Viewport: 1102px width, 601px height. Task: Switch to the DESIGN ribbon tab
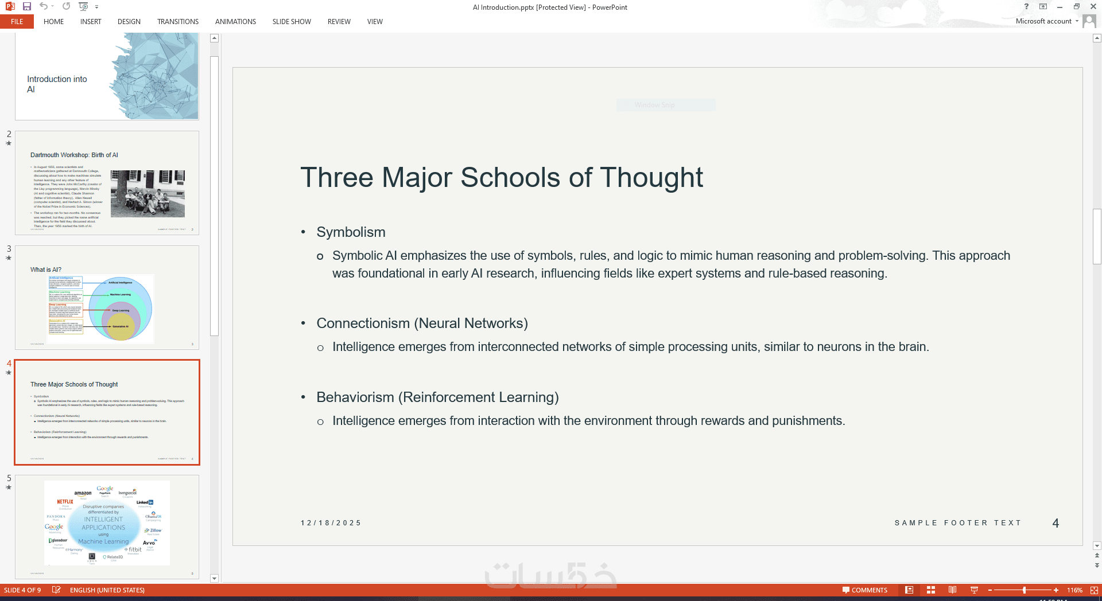(129, 22)
